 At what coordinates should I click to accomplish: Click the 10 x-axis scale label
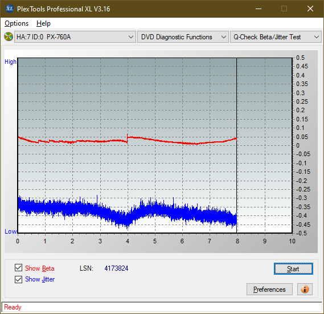tap(292, 241)
